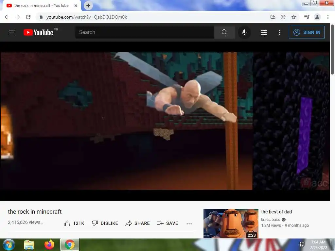This screenshot has width=335, height=251.
Task: Go back with browser back arrow
Action: pos(7,17)
